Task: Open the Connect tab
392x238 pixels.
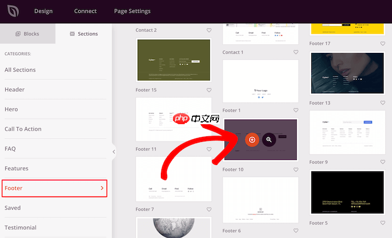Action: point(85,11)
